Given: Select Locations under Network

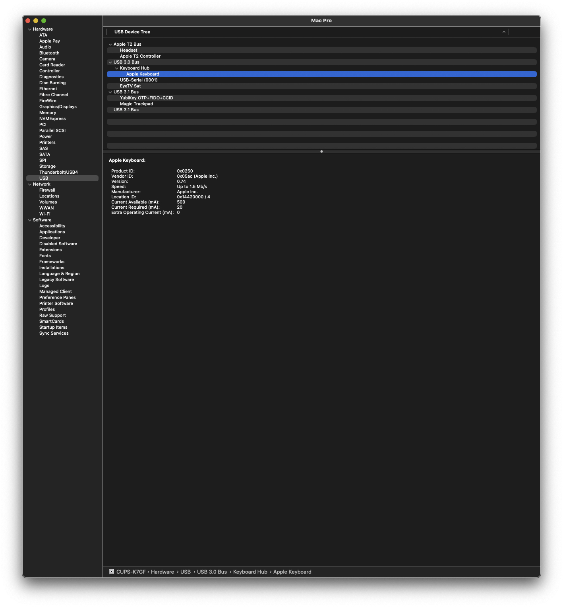Looking at the screenshot, I should point(49,196).
